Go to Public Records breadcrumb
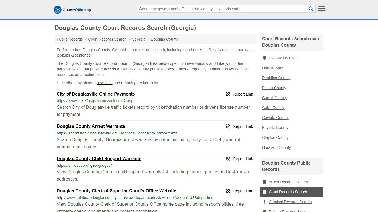 point(70,39)
